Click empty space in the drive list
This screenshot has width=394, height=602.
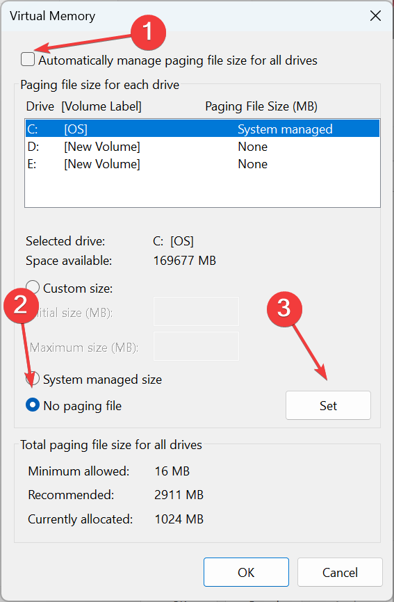pyautogui.click(x=203, y=190)
